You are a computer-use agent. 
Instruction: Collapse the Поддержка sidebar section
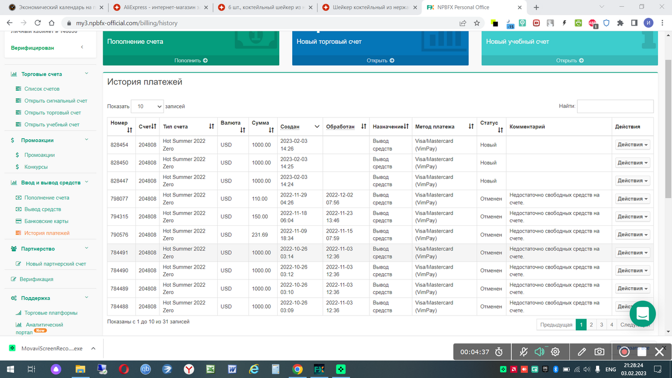[86, 298]
